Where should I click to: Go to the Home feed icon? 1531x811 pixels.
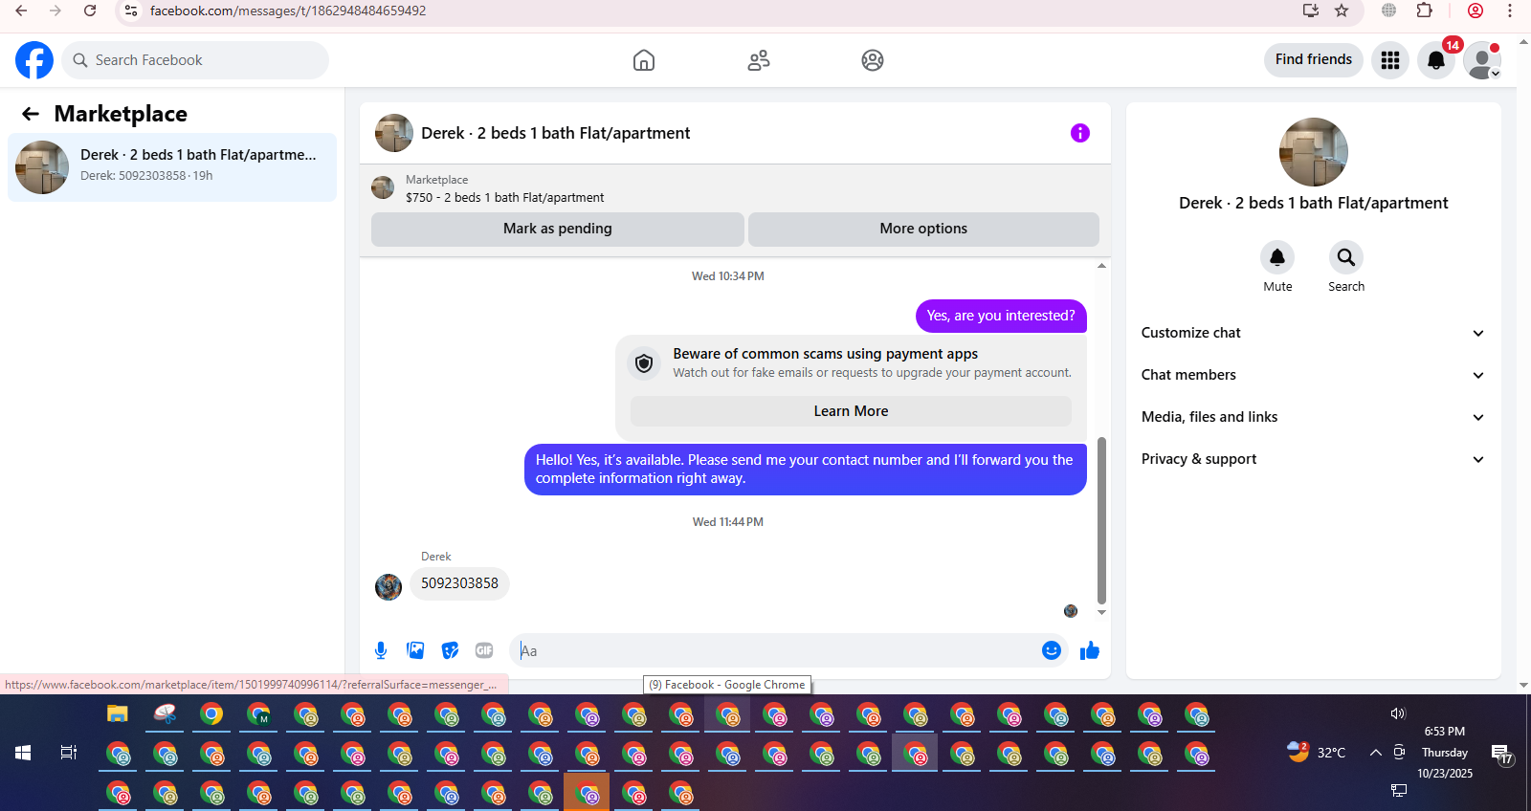click(644, 60)
